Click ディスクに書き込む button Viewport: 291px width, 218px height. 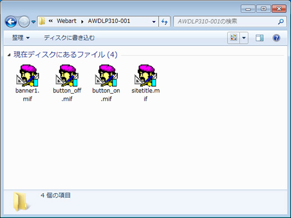point(69,38)
